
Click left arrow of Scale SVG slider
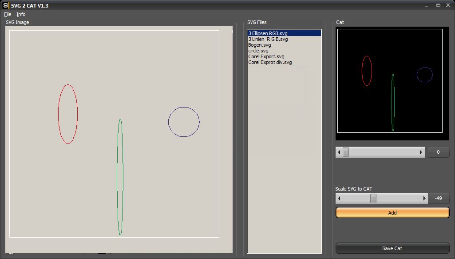(x=339, y=199)
